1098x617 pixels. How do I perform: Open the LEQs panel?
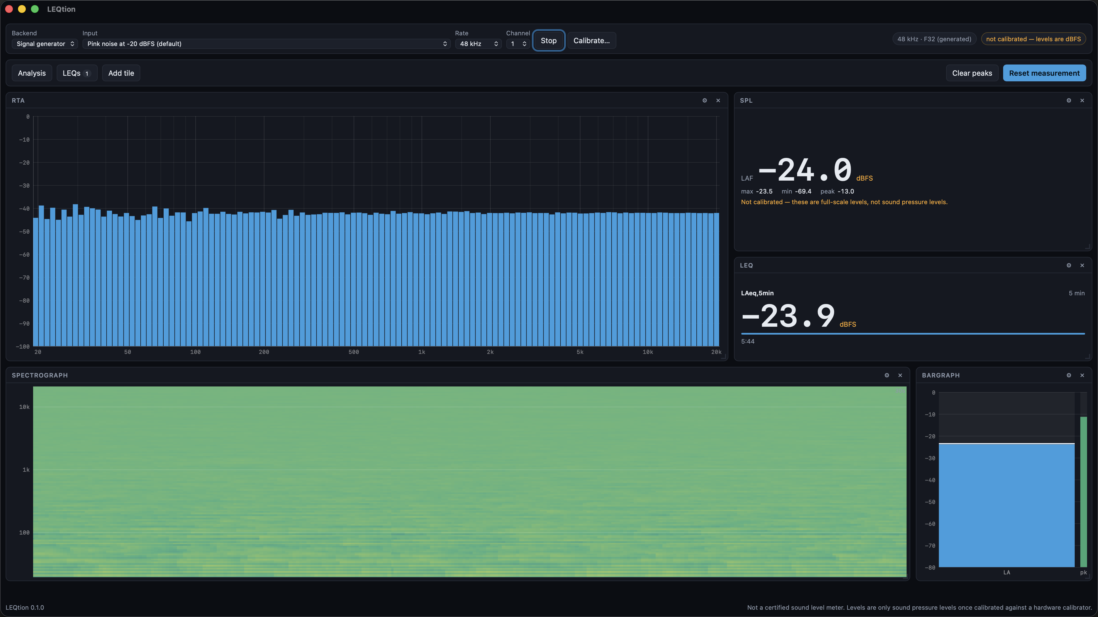(77, 73)
